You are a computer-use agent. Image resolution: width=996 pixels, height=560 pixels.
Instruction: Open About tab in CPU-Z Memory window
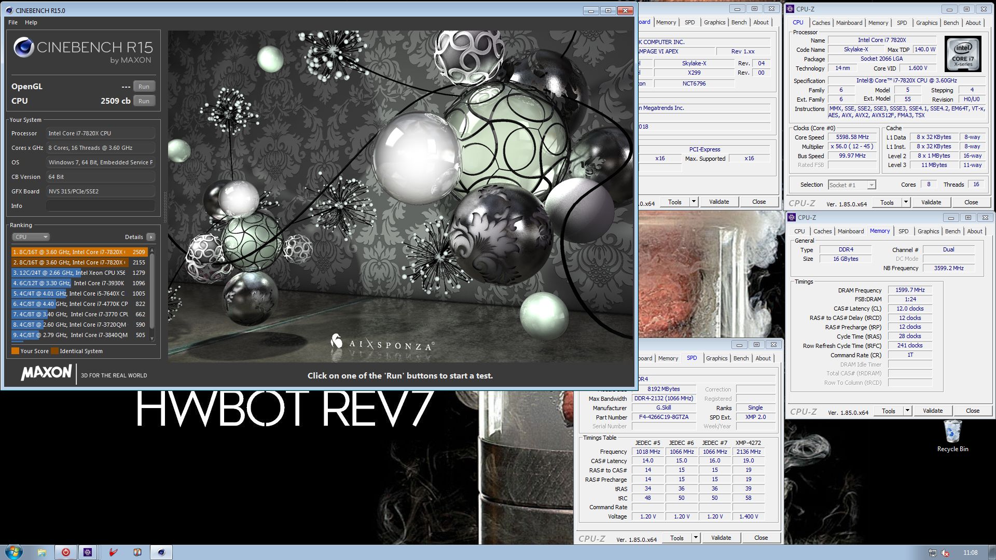coord(975,231)
